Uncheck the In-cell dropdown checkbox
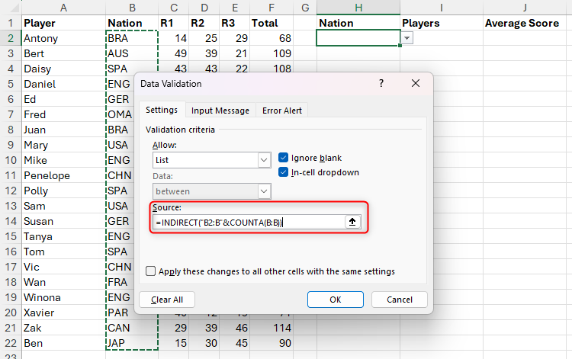This screenshot has width=572, height=359. (x=284, y=172)
